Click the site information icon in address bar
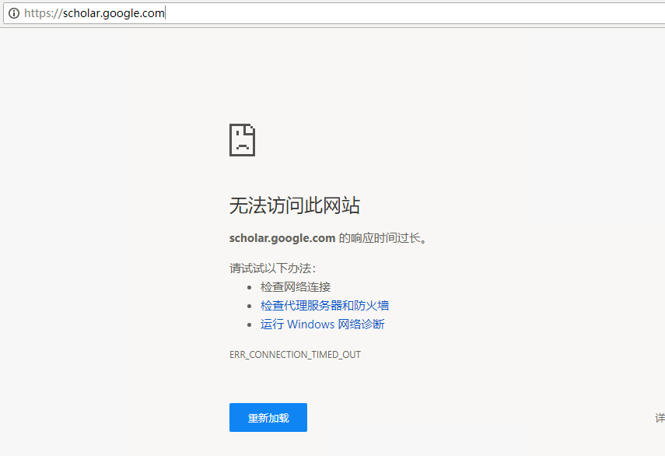 pos(14,13)
